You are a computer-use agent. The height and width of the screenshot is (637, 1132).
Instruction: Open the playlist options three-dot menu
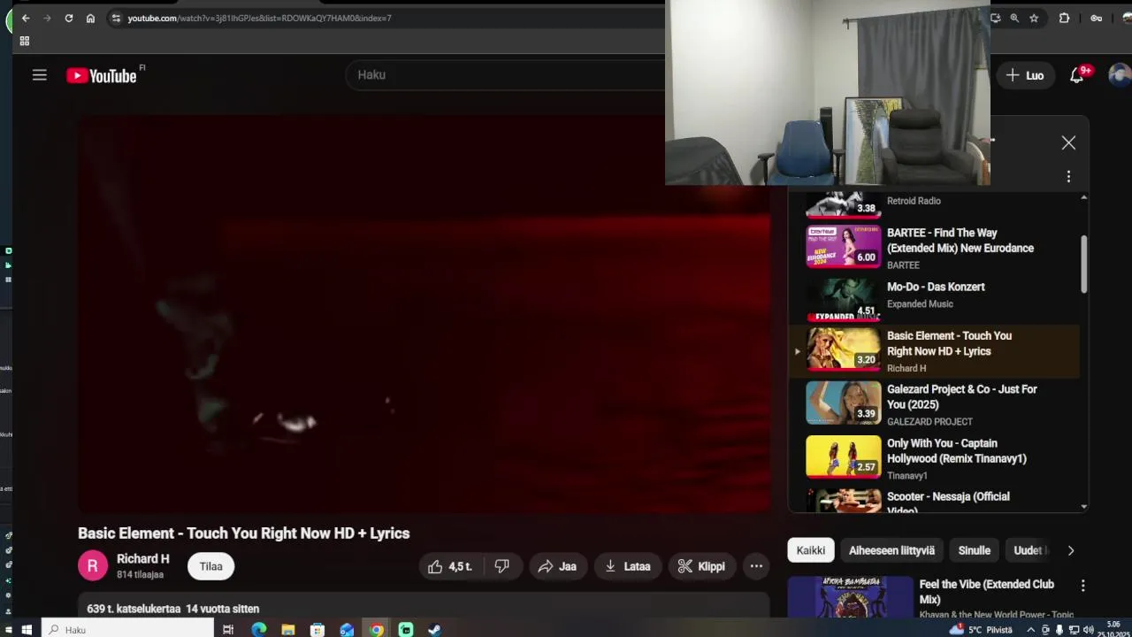(x=1068, y=177)
